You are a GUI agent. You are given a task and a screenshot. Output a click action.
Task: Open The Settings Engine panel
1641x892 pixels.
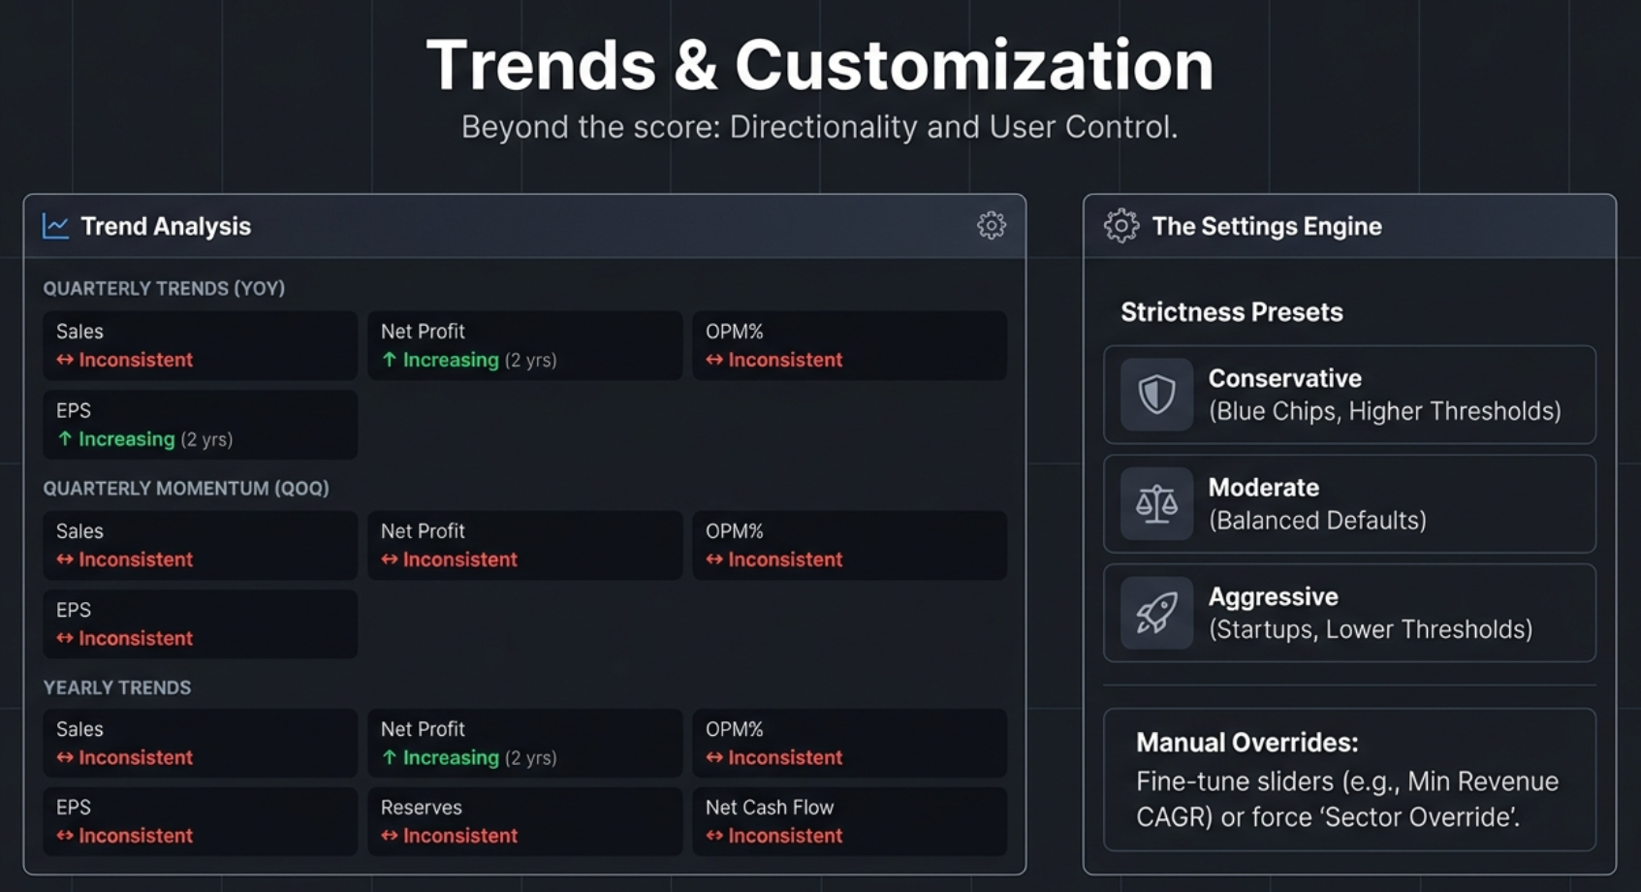point(1267,225)
